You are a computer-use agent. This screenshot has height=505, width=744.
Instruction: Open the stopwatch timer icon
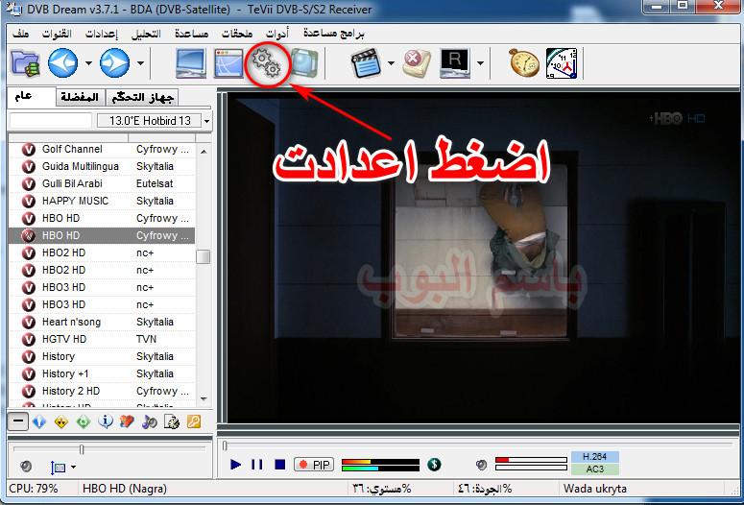coord(524,62)
